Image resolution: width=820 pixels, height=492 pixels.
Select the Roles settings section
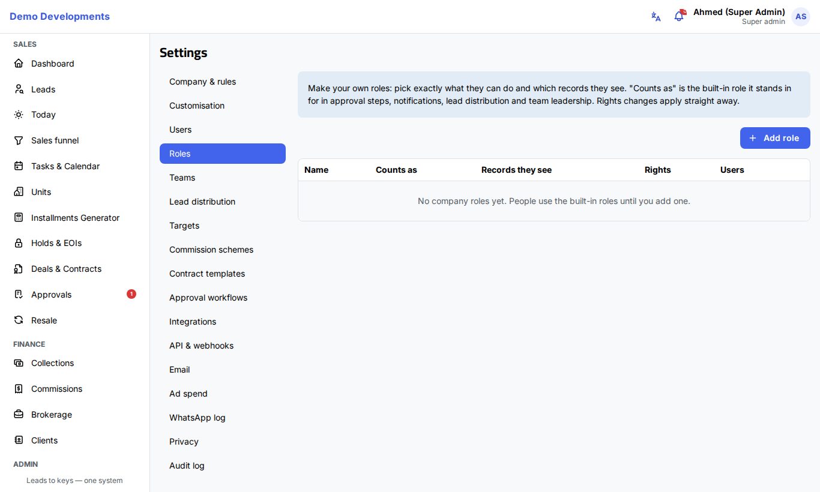223,154
